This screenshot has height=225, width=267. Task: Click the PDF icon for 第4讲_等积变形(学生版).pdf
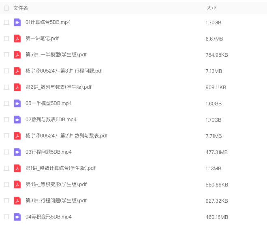click(17, 184)
